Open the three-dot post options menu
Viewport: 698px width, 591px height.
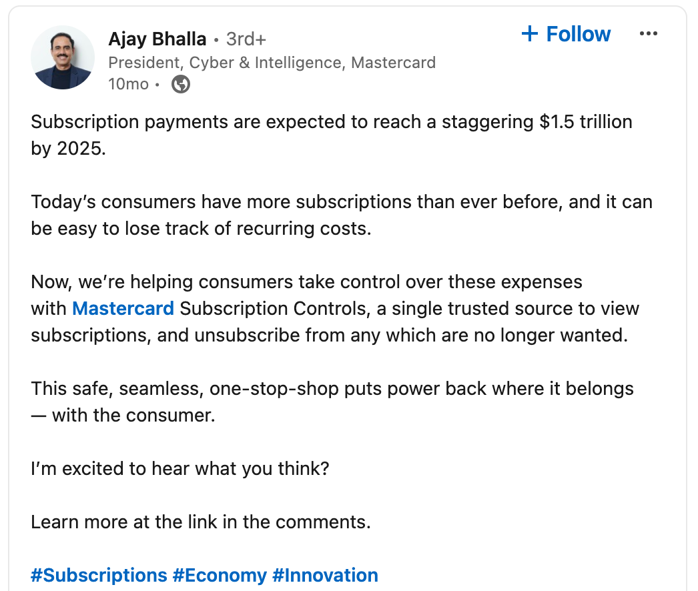coord(648,33)
